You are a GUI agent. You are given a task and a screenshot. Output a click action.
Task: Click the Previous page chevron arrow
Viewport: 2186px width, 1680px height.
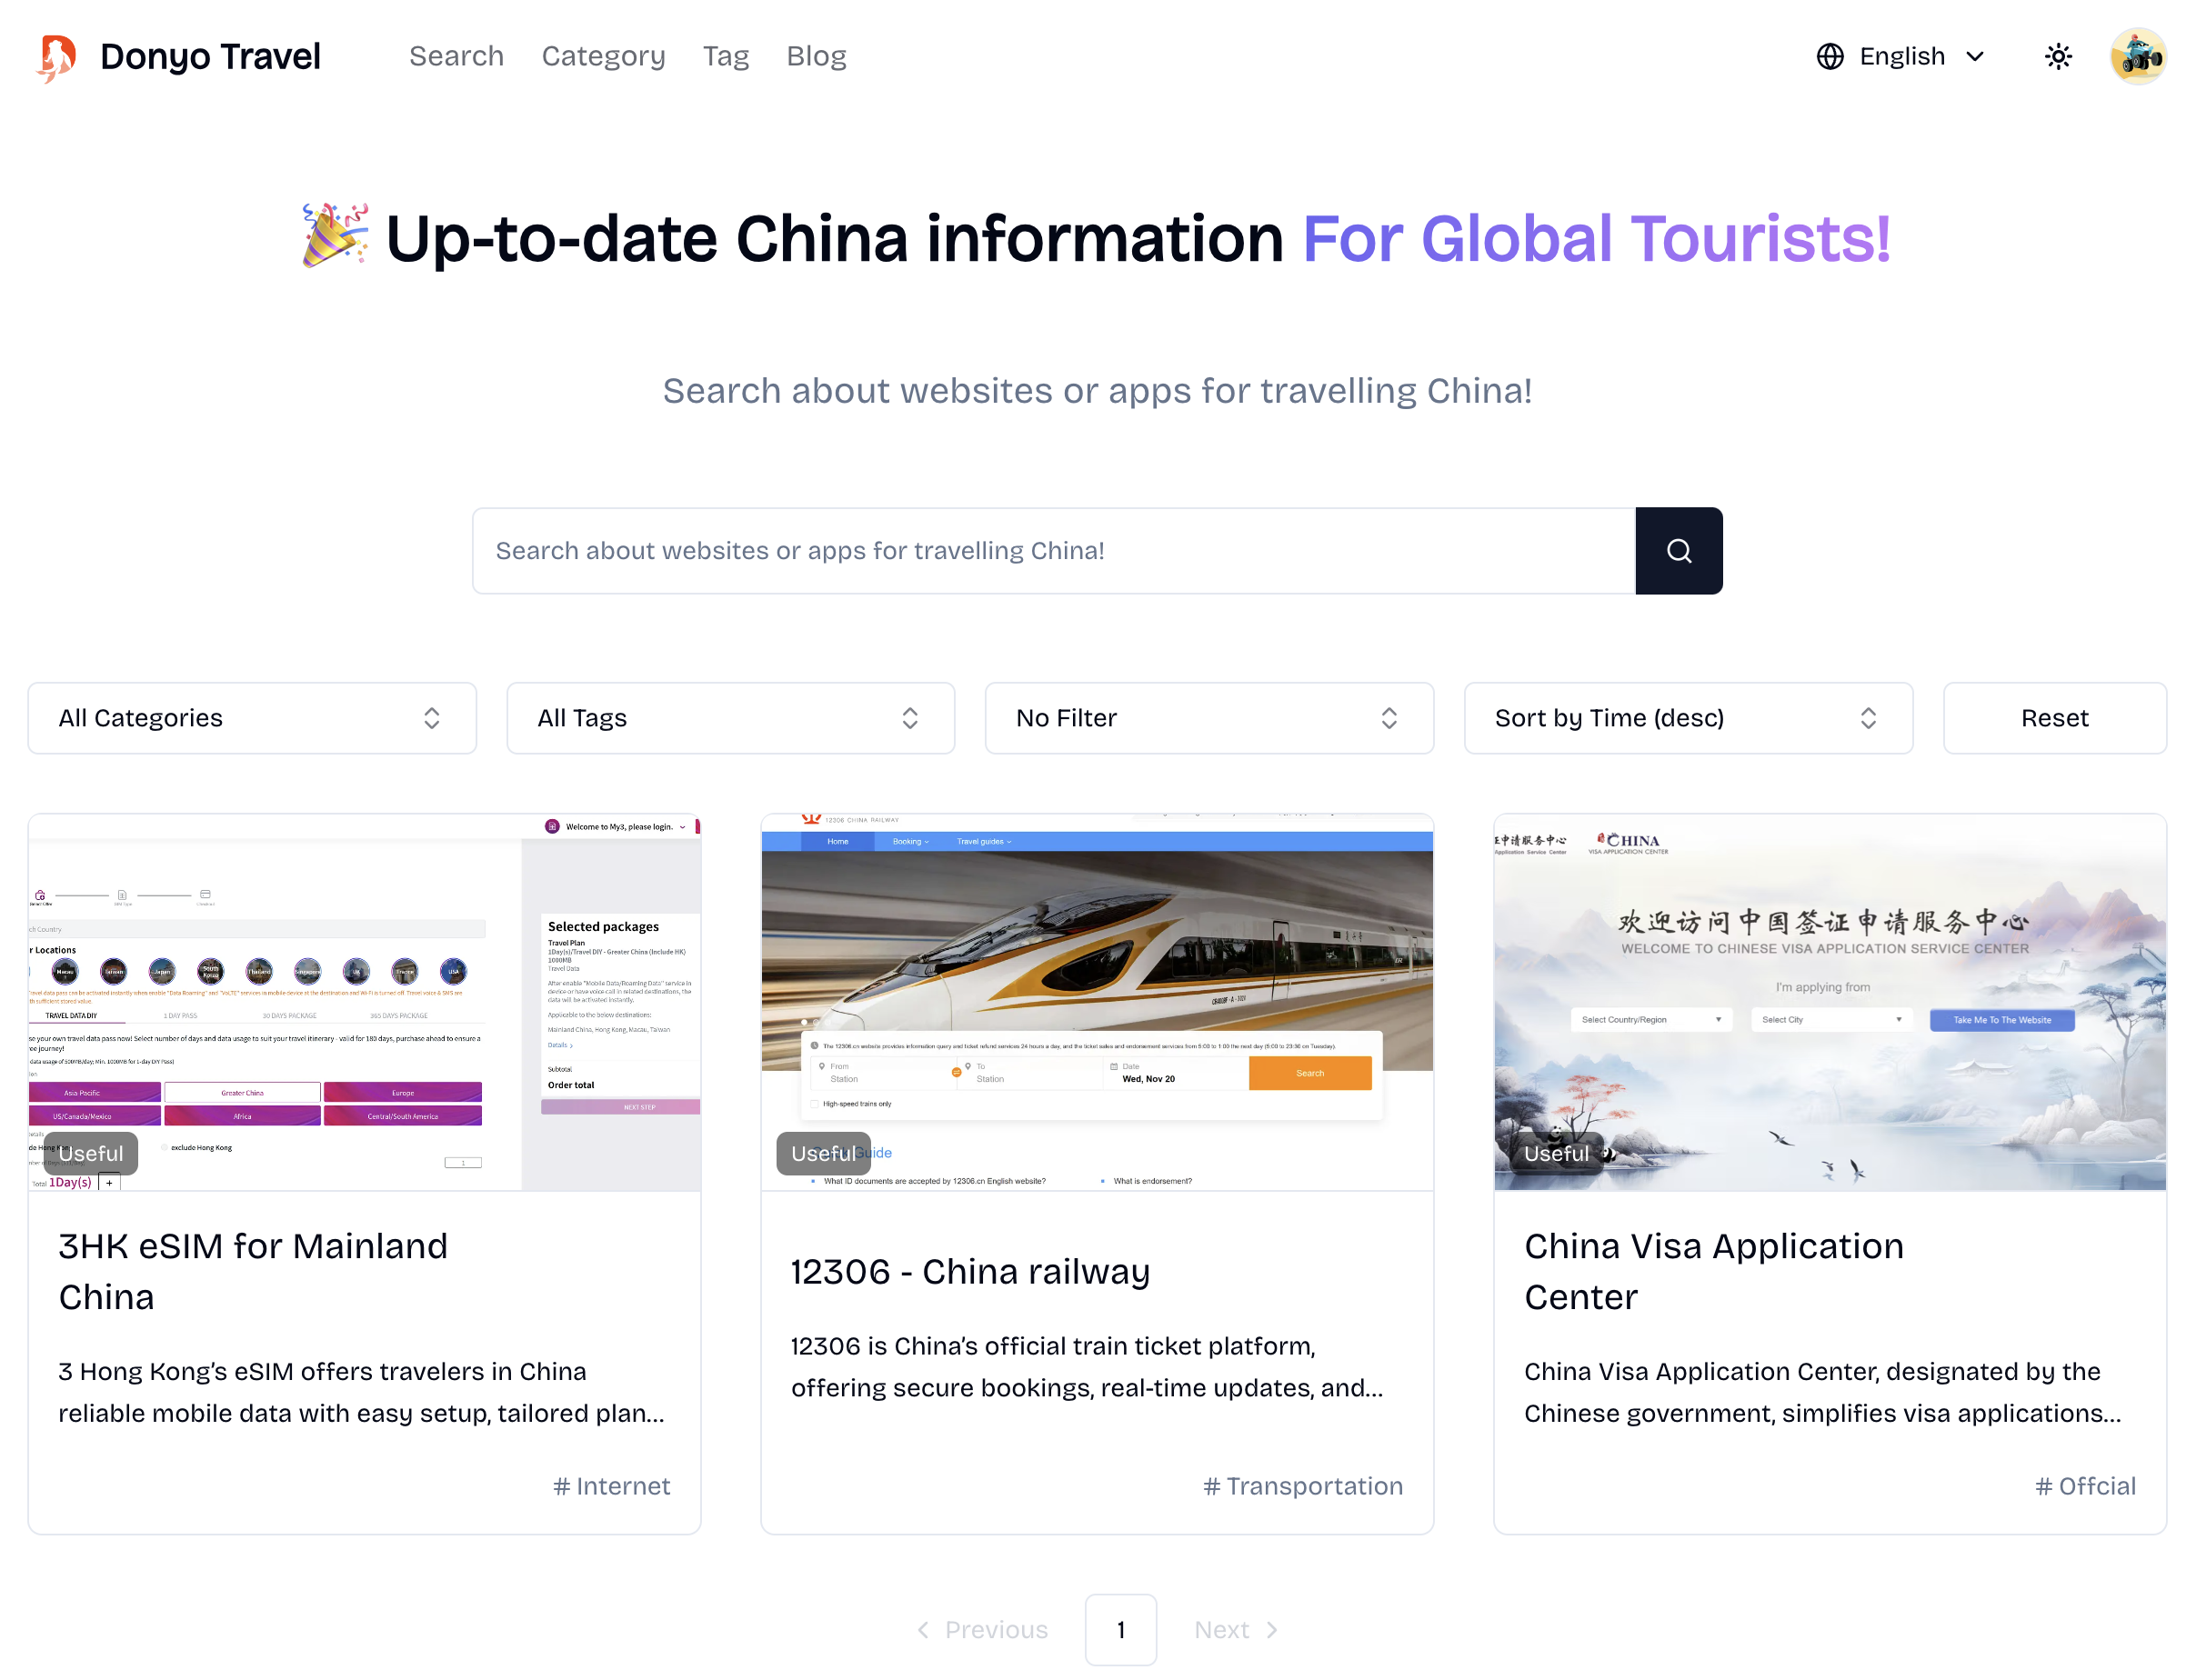[923, 1629]
